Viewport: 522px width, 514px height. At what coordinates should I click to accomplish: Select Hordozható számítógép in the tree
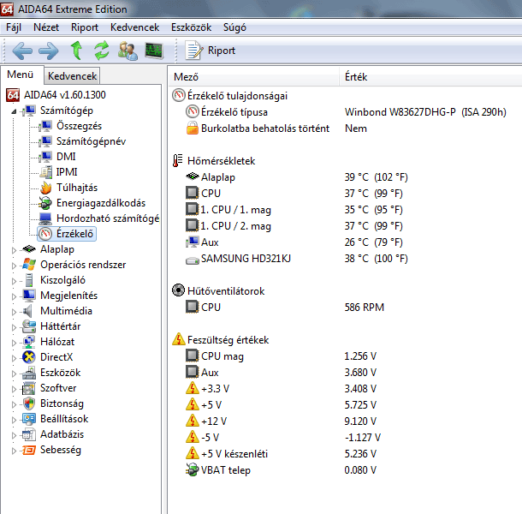(x=108, y=218)
